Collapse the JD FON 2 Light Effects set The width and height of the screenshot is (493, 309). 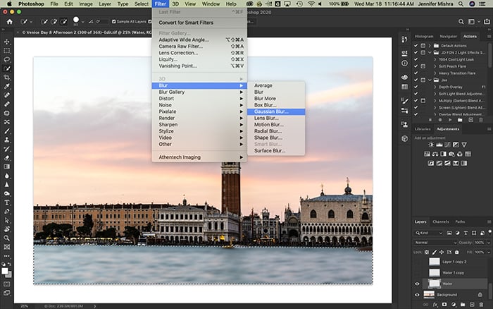tap(430, 53)
